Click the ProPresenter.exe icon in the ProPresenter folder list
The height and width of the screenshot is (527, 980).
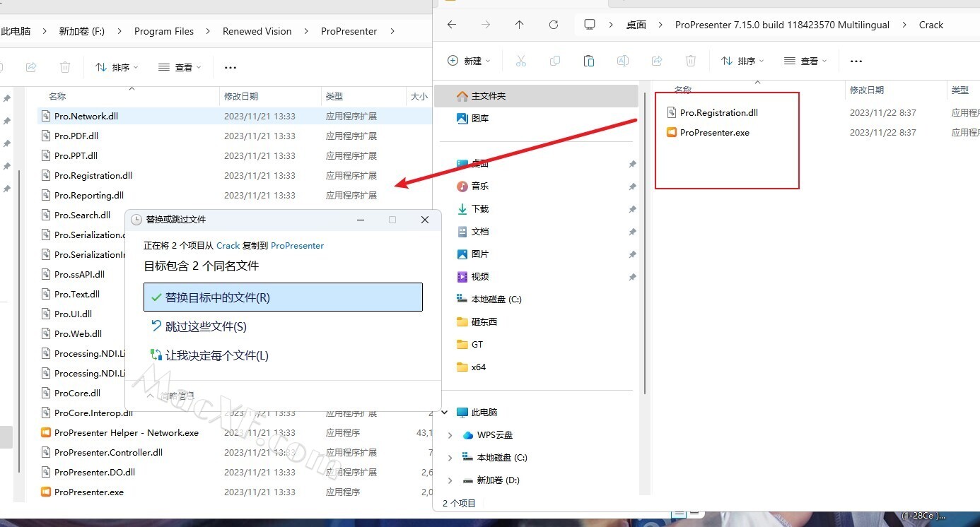click(x=46, y=492)
